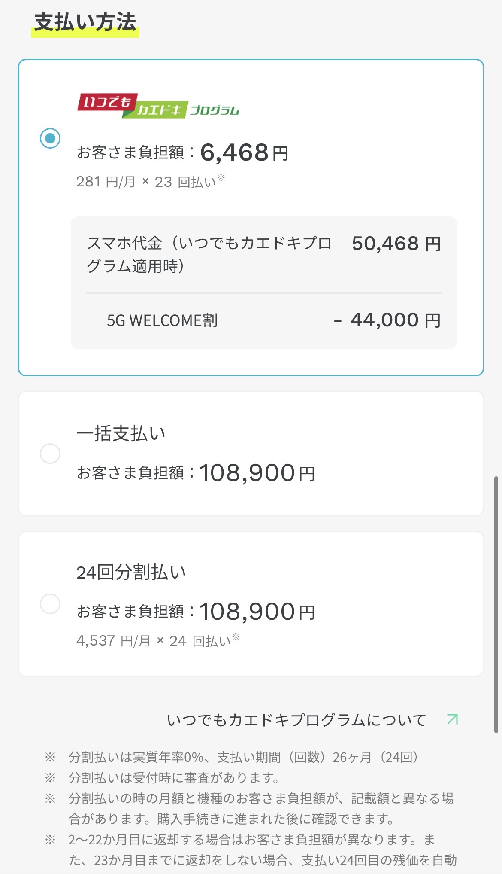
Task: Choose the 24回分割払い radio option
Action: coord(50,604)
